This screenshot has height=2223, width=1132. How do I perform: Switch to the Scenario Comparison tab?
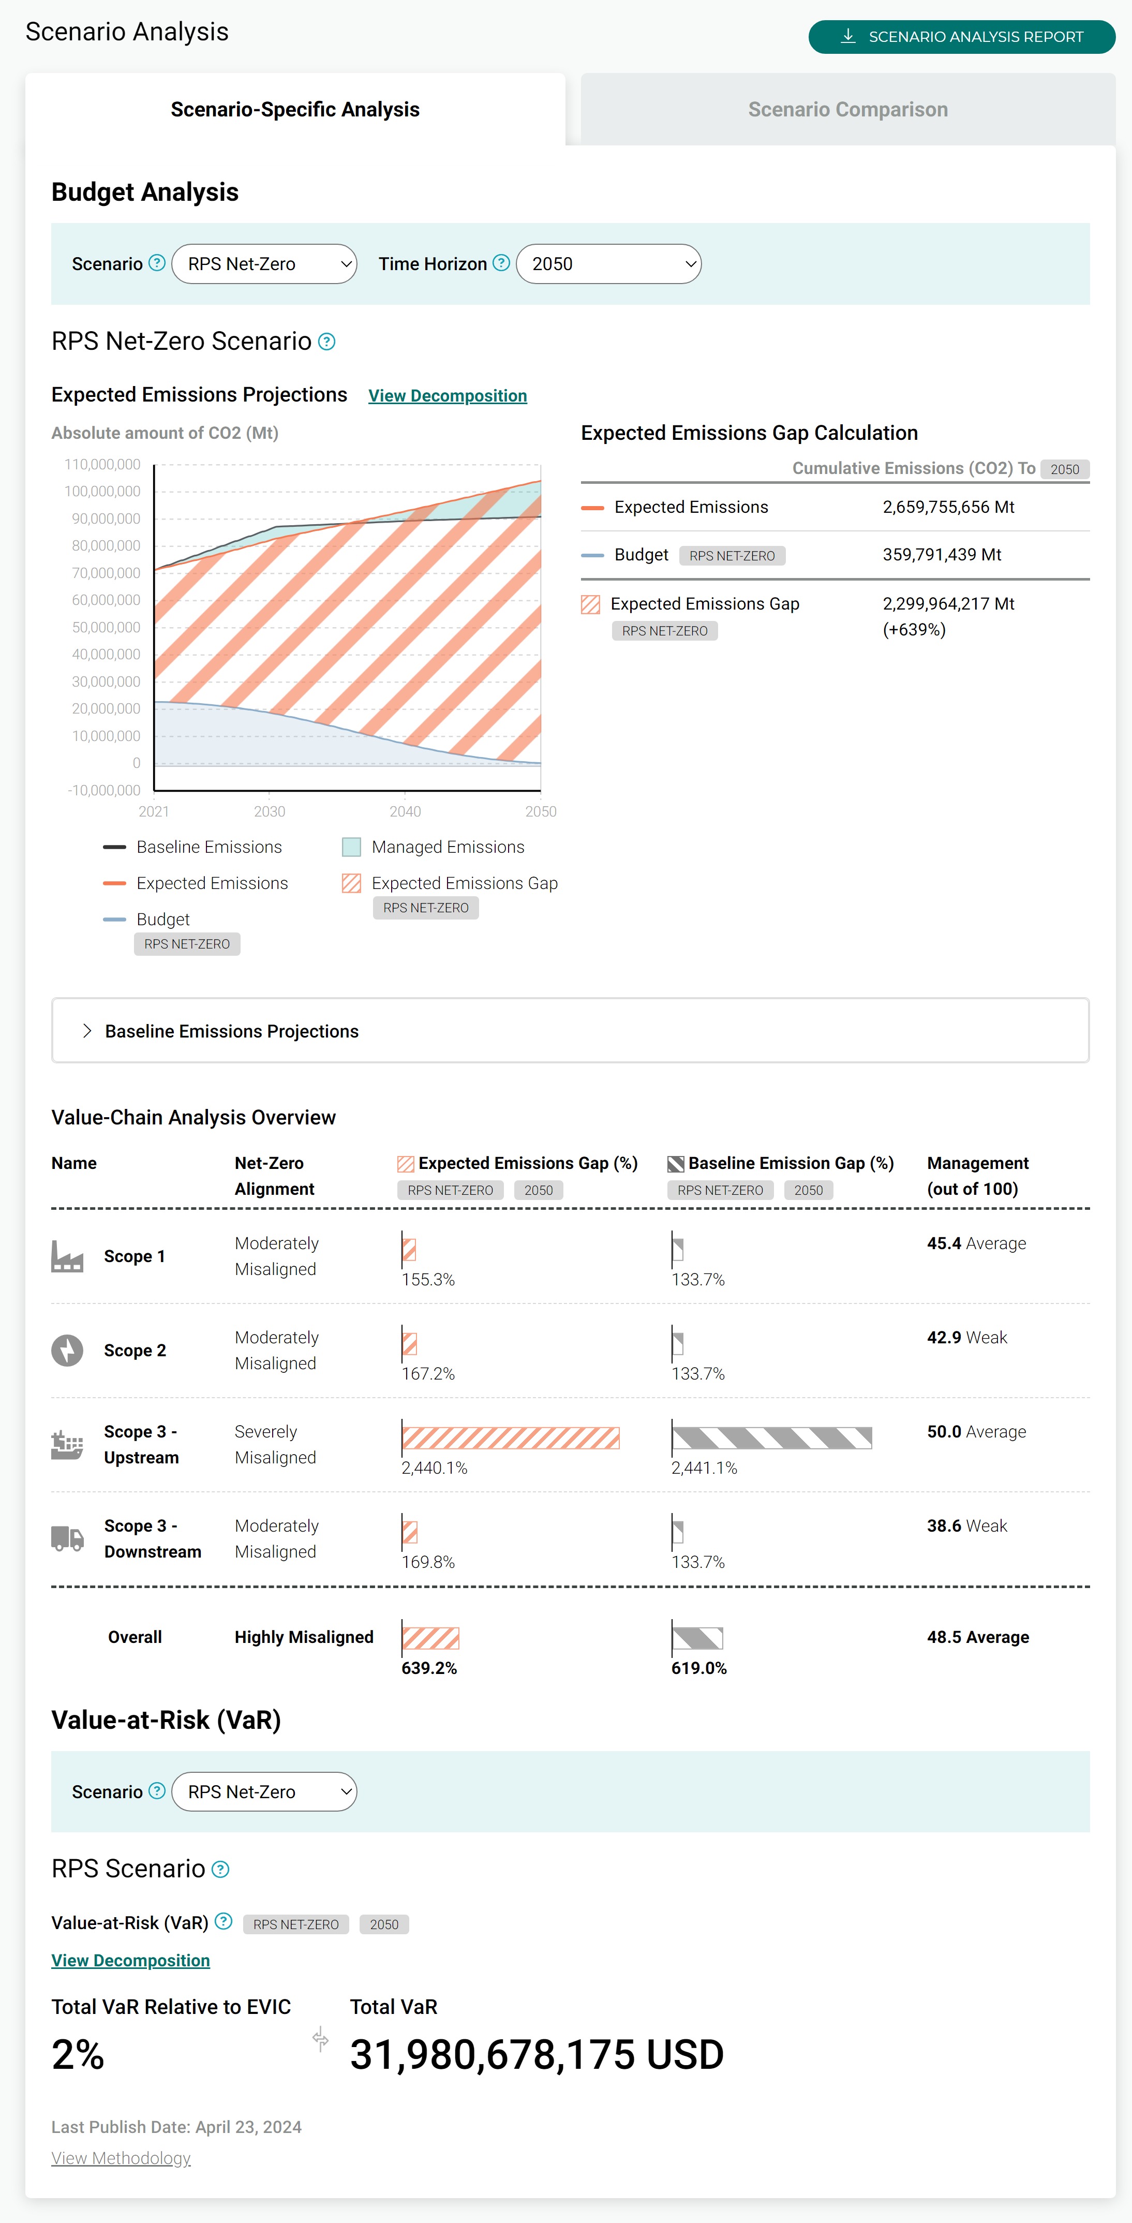pyautogui.click(x=847, y=110)
